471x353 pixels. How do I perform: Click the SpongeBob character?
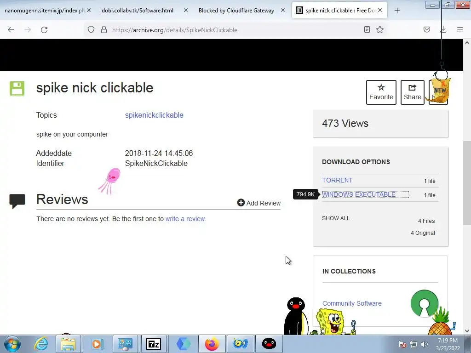click(332, 322)
